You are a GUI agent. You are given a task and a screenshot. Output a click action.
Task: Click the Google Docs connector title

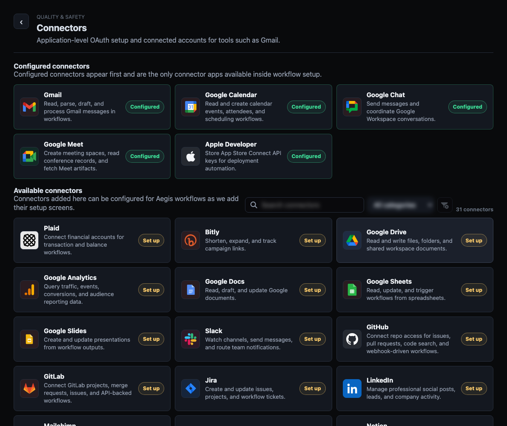coord(225,282)
